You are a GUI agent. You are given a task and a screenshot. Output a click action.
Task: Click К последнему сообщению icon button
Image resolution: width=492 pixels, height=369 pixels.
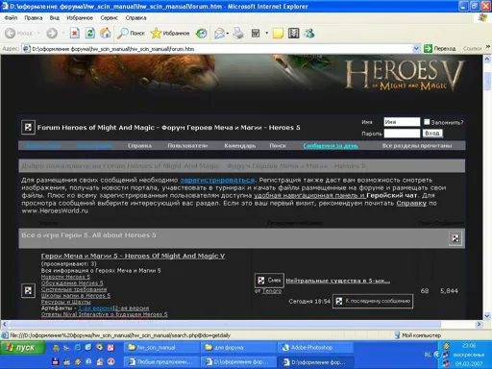click(373, 301)
